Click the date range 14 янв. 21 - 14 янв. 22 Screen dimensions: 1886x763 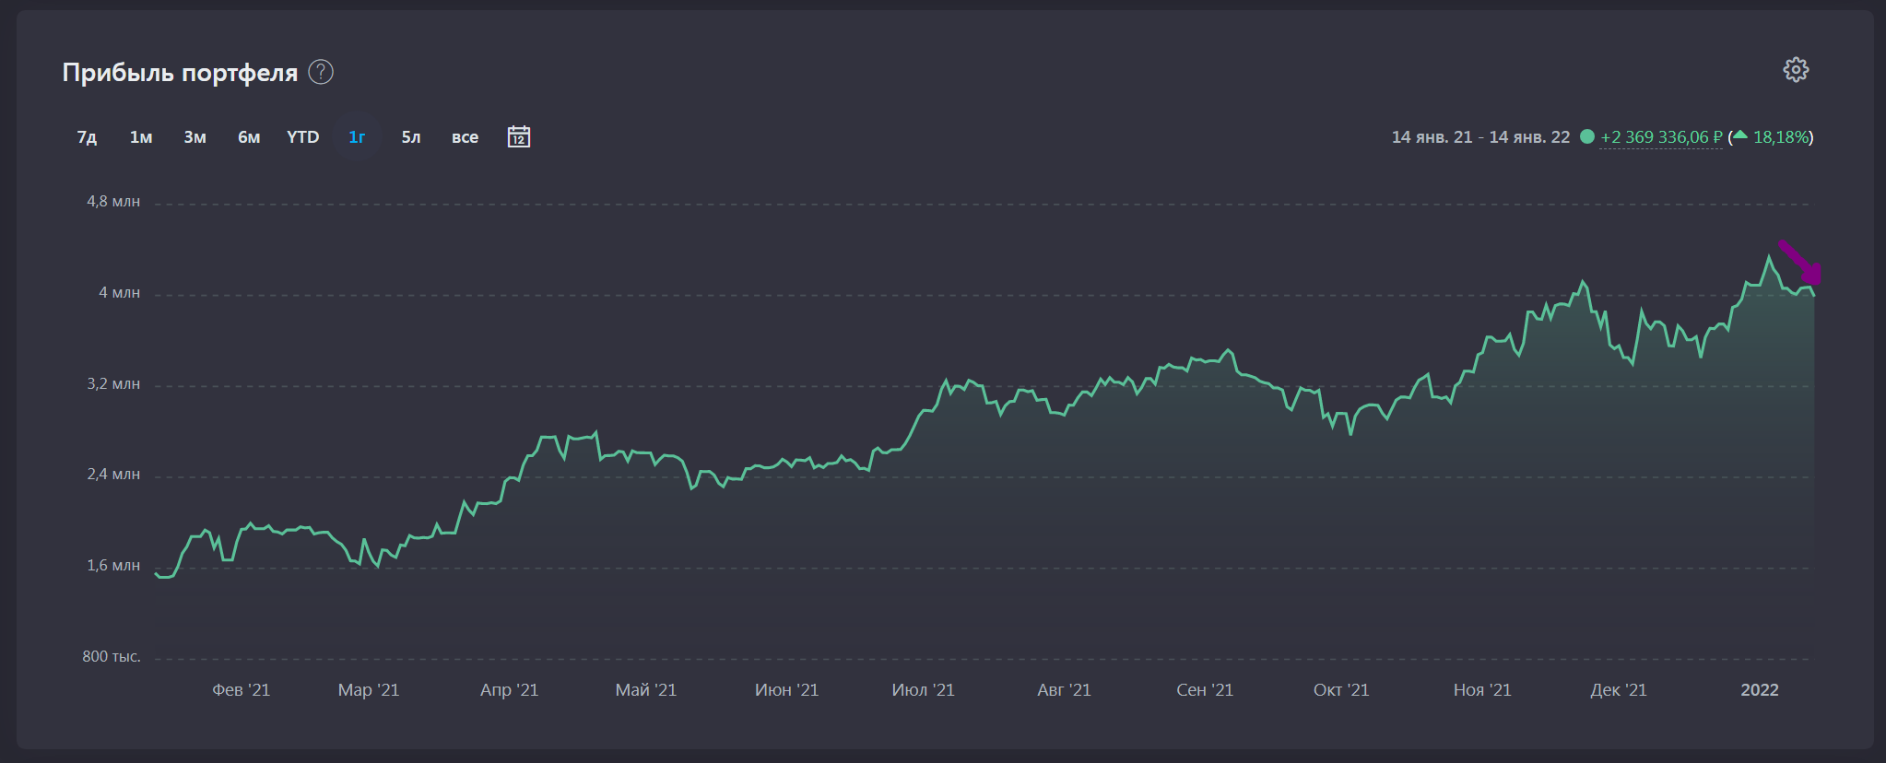pyautogui.click(x=1480, y=137)
